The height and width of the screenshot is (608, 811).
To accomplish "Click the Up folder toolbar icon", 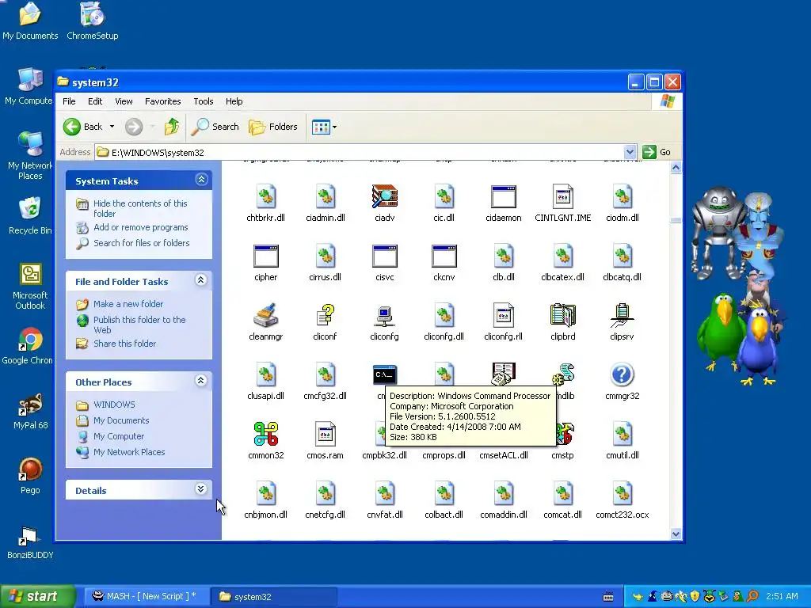I will click(x=171, y=127).
